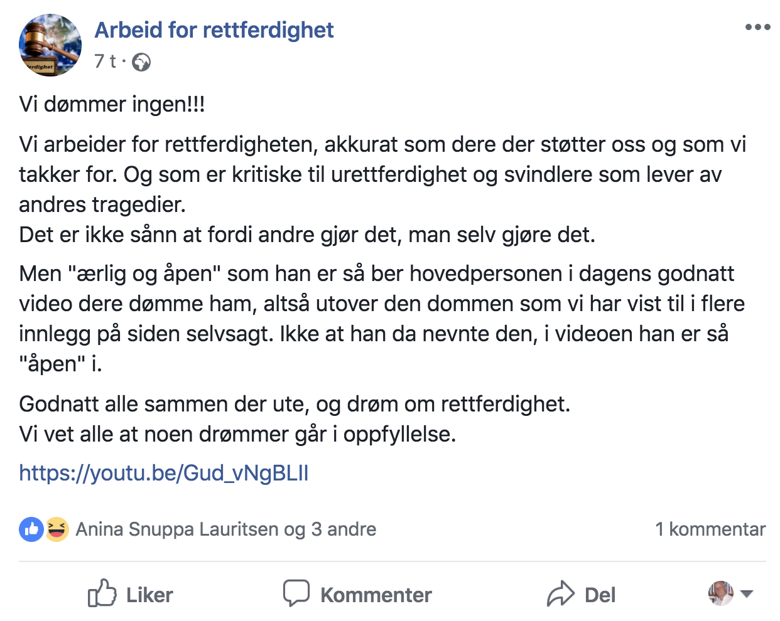Click the "7 t" post timestamp
Screen dimensions: 780x621
[105, 61]
